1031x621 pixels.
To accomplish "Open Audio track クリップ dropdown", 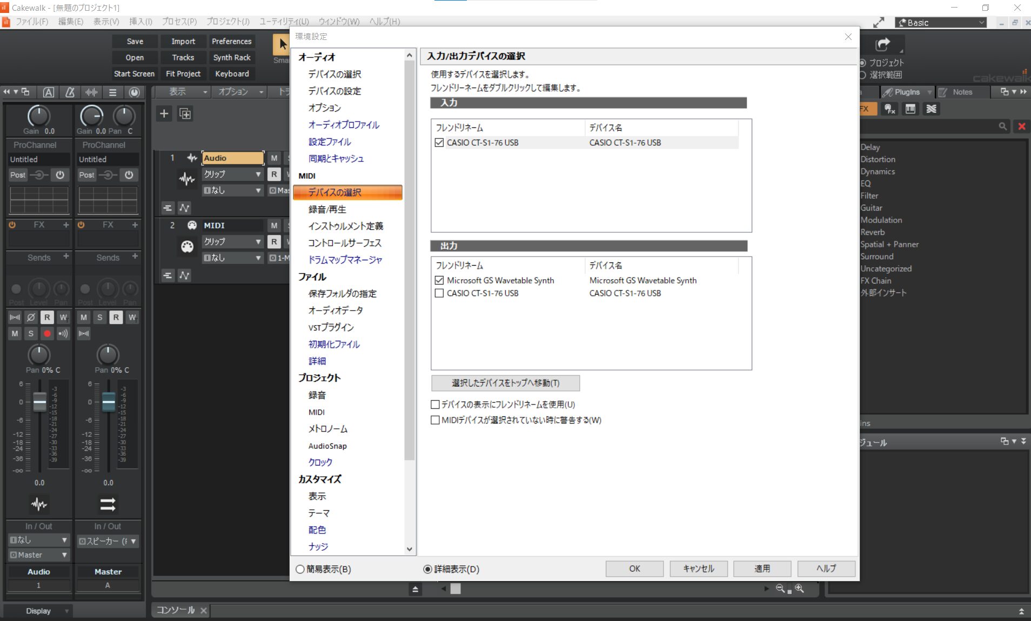I will [232, 174].
